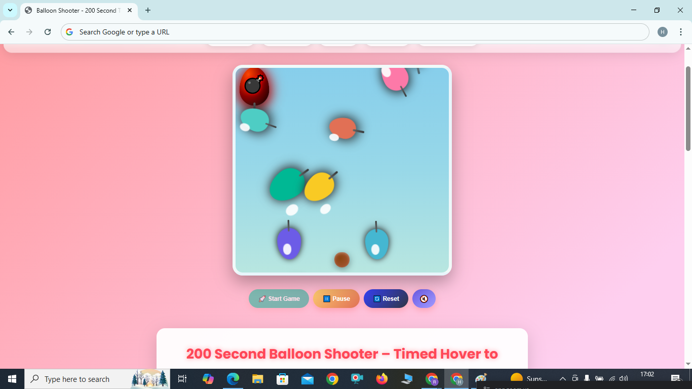
Task: Click the forward navigation arrow
Action: (29, 31)
